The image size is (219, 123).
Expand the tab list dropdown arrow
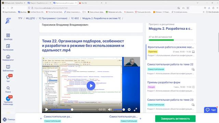coord(197,3)
